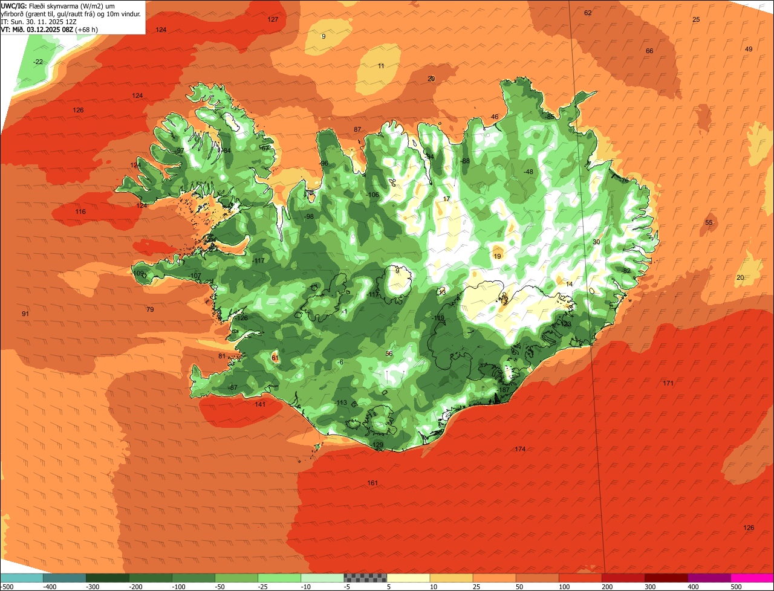This screenshot has height=591, width=774.
Task: Click the checkered -5 to 5 legend swatch
Action: 365,578
